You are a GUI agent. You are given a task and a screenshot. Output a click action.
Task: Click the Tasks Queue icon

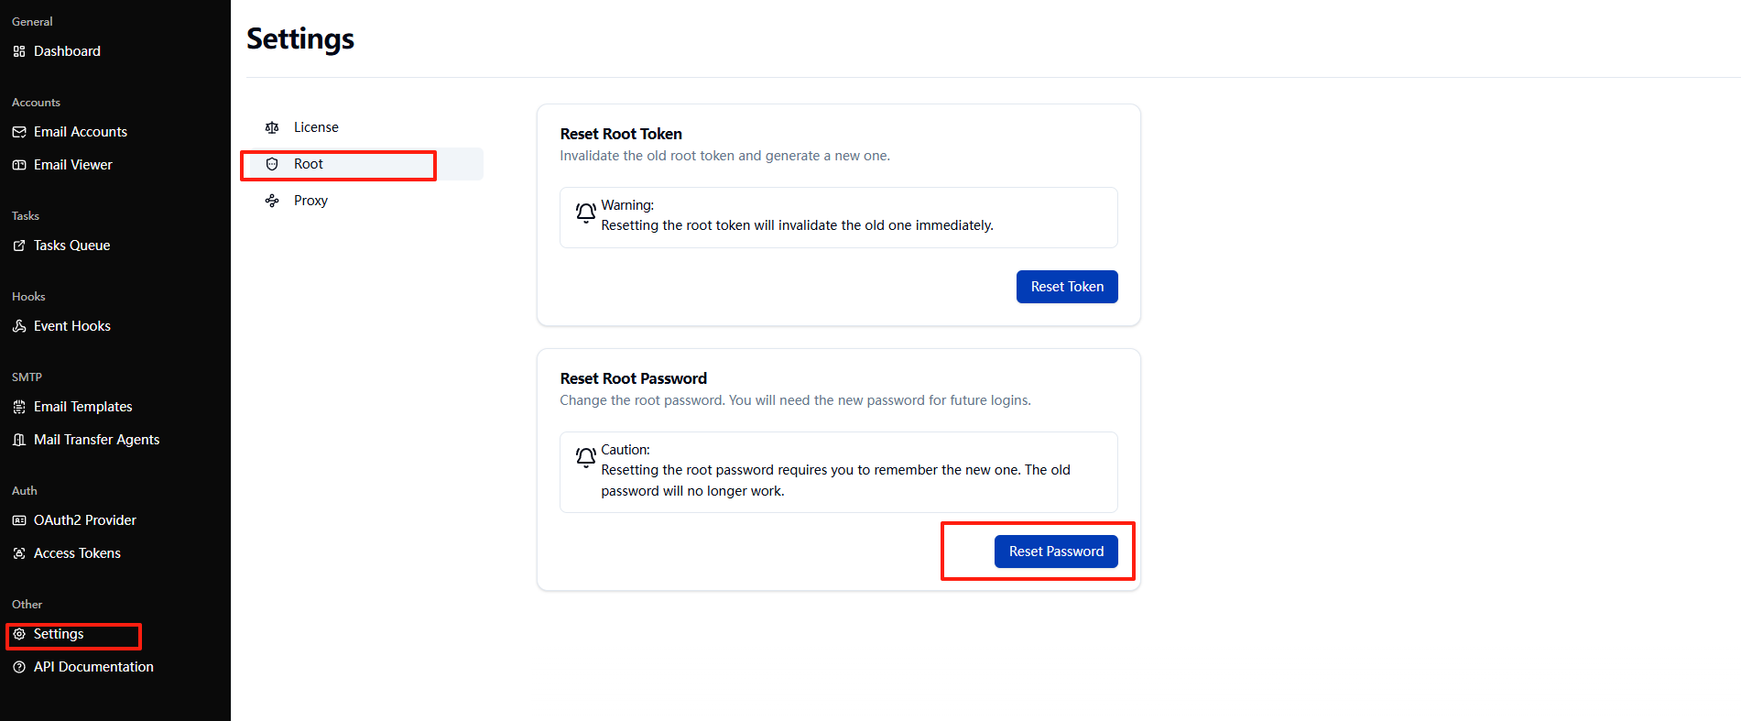coord(19,246)
